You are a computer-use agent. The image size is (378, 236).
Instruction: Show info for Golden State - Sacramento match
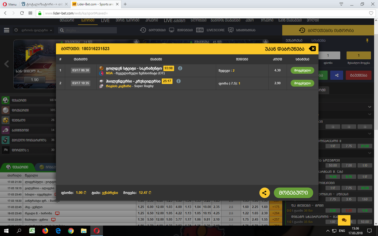[x=180, y=68]
